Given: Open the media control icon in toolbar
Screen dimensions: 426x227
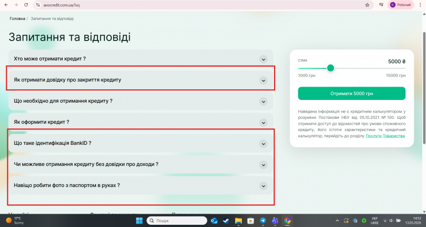Looking at the screenshot, I should click(381, 4).
